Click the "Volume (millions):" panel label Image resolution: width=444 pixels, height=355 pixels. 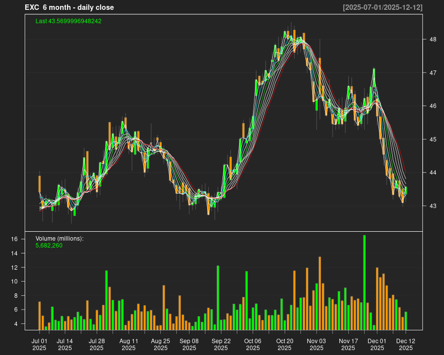point(60,239)
